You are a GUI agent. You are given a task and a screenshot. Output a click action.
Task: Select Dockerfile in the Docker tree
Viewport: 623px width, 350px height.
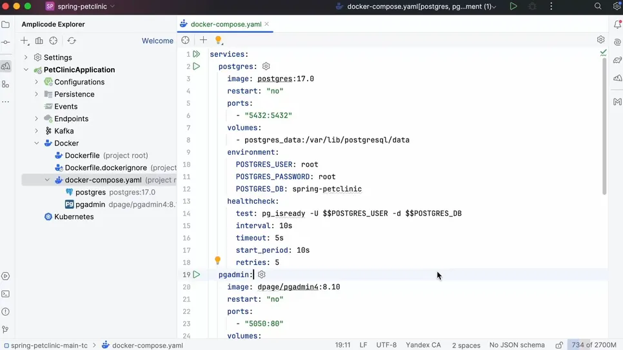[83, 155]
